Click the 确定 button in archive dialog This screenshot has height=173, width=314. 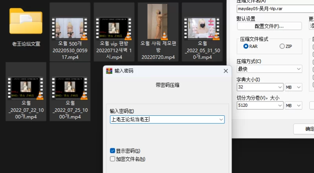point(305,129)
